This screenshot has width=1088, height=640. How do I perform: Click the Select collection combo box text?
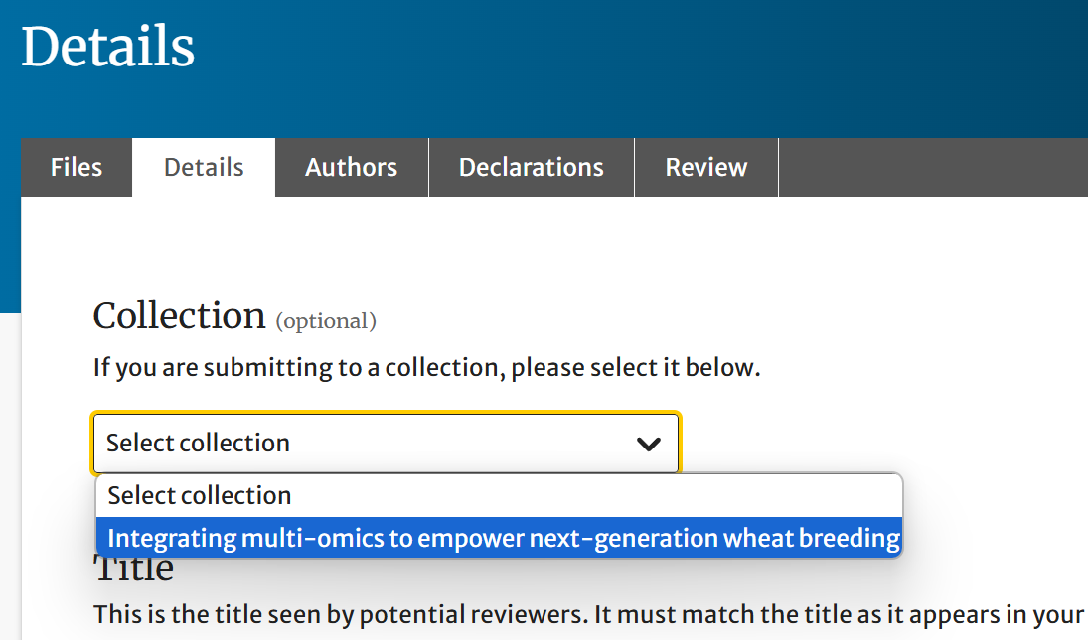tap(199, 444)
